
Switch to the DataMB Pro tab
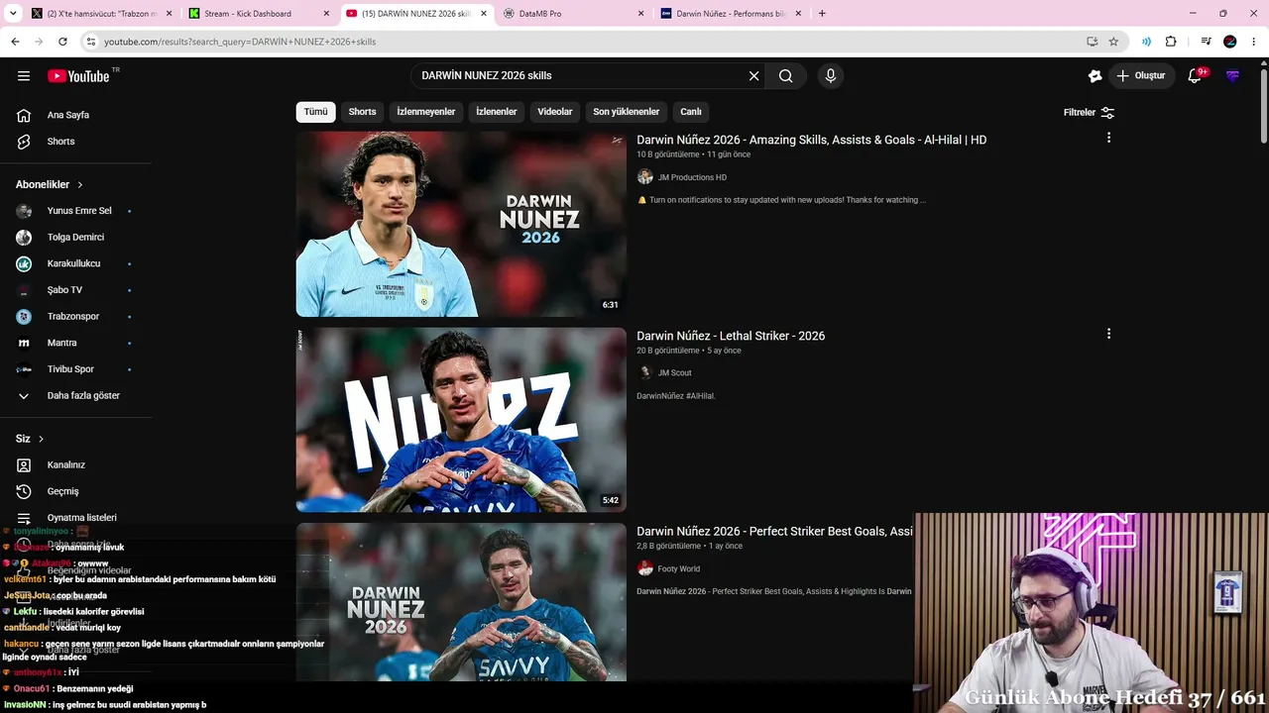click(575, 14)
